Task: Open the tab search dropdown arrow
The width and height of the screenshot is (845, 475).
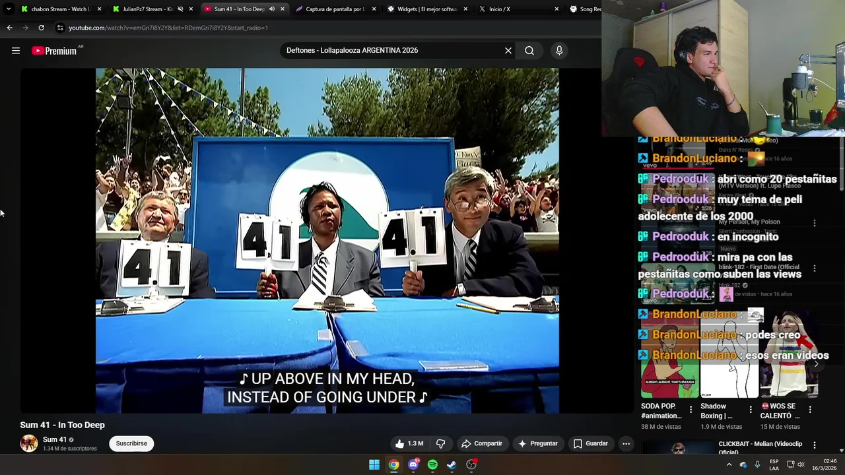Action: 9,9
